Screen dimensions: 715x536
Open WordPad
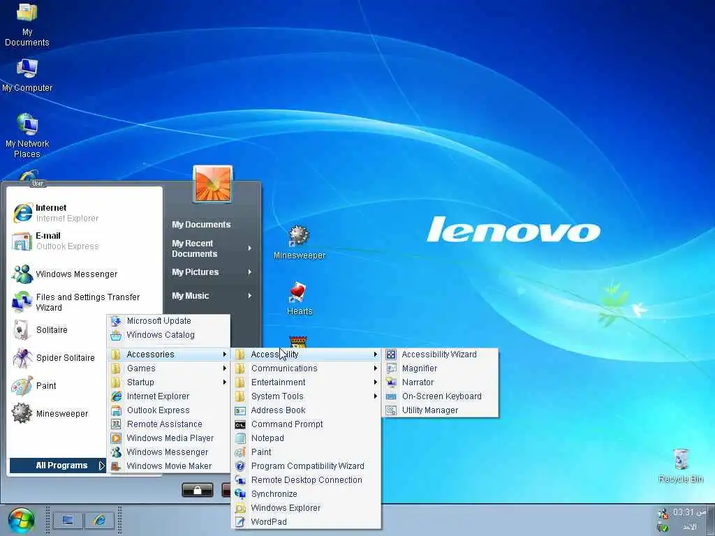click(307, 522)
